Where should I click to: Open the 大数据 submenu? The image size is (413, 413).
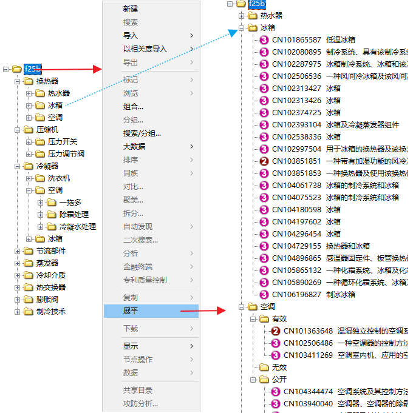[x=134, y=147]
